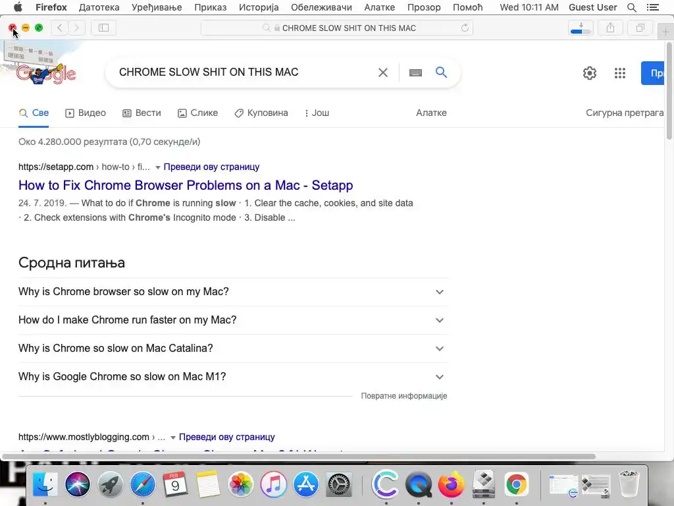Switch to the Слике results tab
Image resolution: width=674 pixels, height=506 pixels.
click(197, 113)
